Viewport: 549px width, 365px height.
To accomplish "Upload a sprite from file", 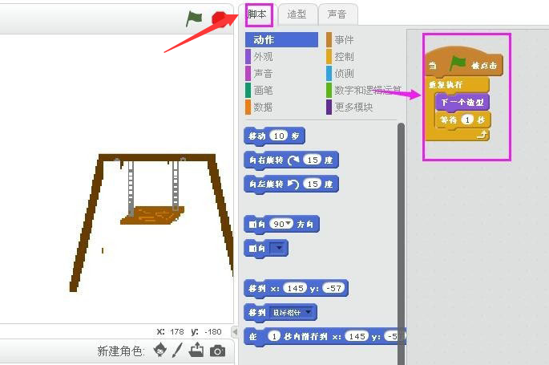I will pyautogui.click(x=197, y=351).
